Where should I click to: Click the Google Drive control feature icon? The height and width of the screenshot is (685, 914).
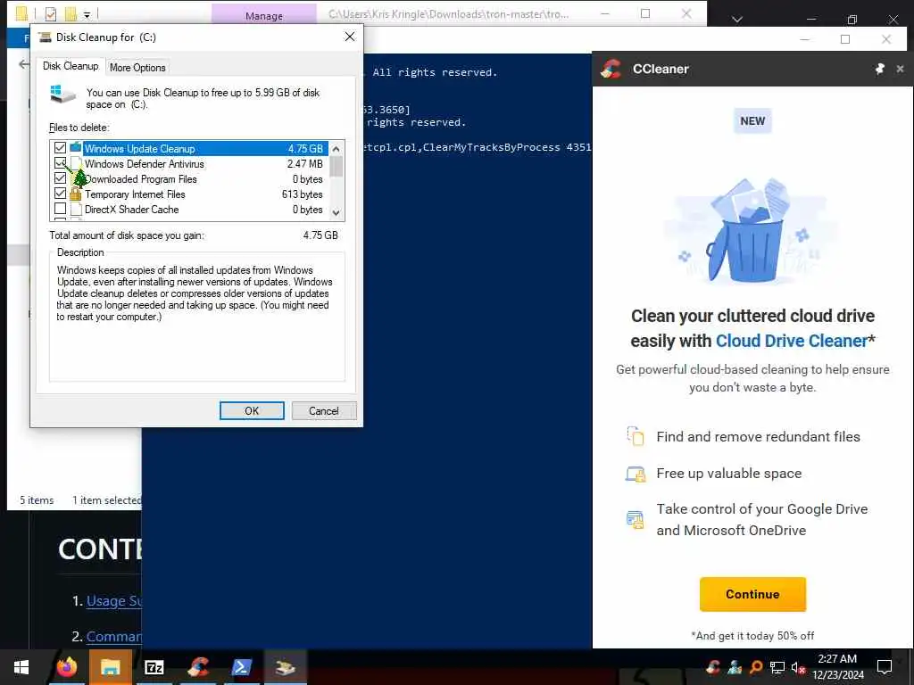[636, 519]
